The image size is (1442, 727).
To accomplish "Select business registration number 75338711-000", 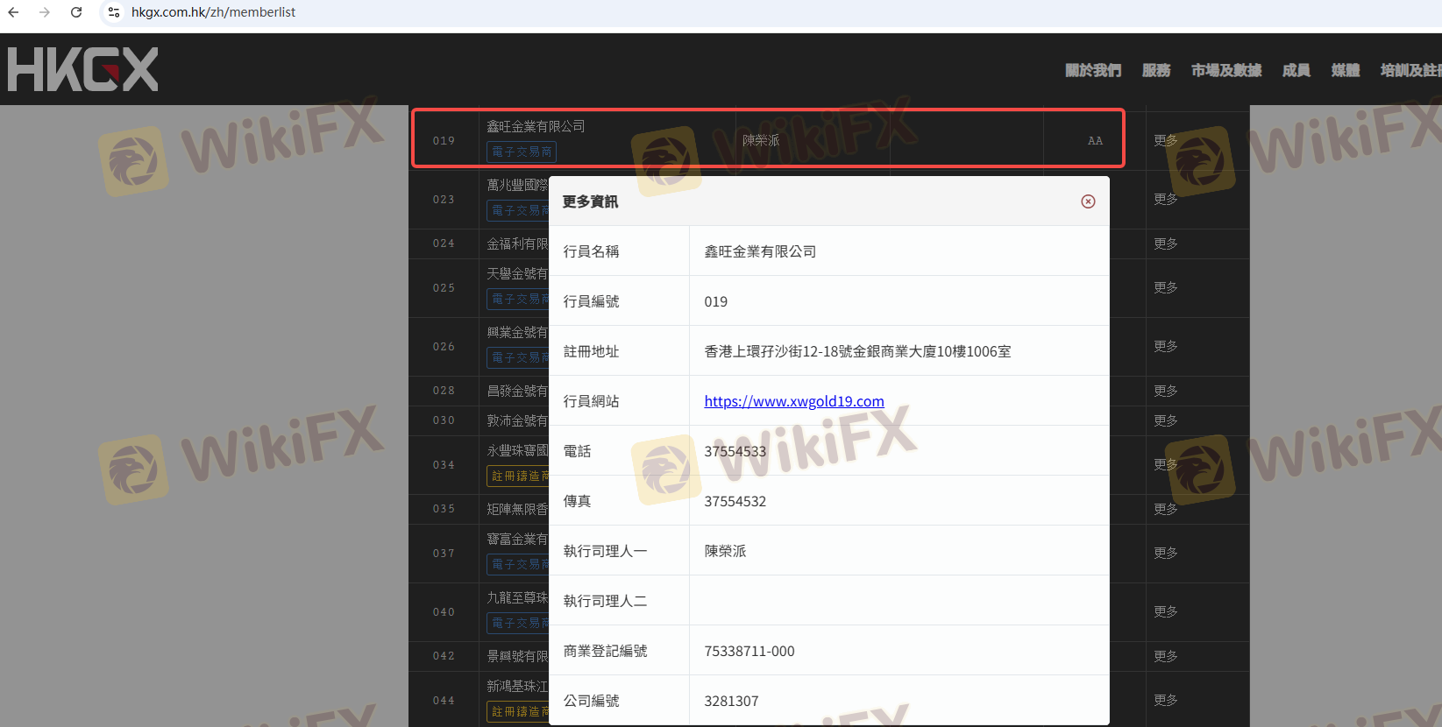I will (x=749, y=651).
